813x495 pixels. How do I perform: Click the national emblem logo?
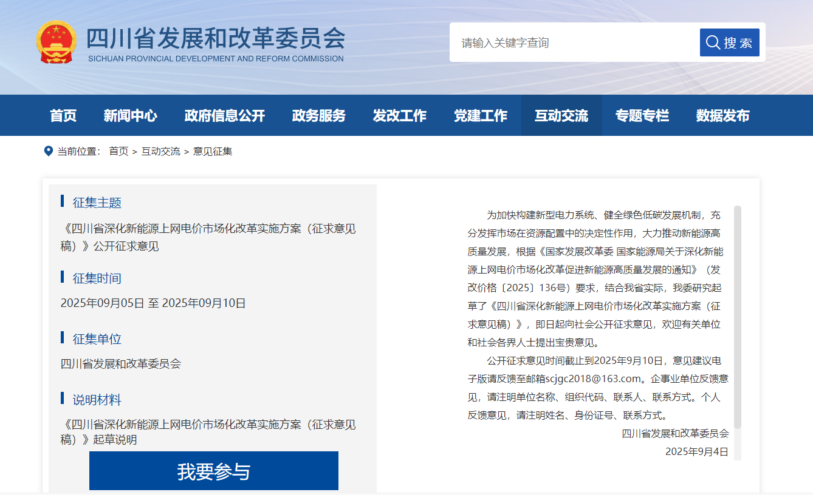(56, 42)
